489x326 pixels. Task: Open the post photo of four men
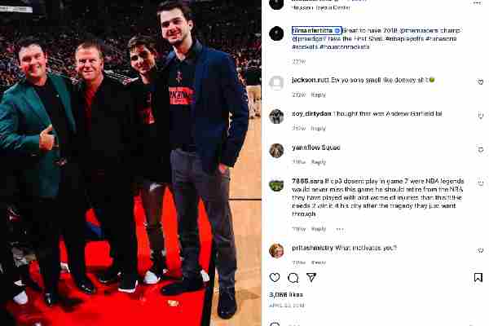pos(130,163)
